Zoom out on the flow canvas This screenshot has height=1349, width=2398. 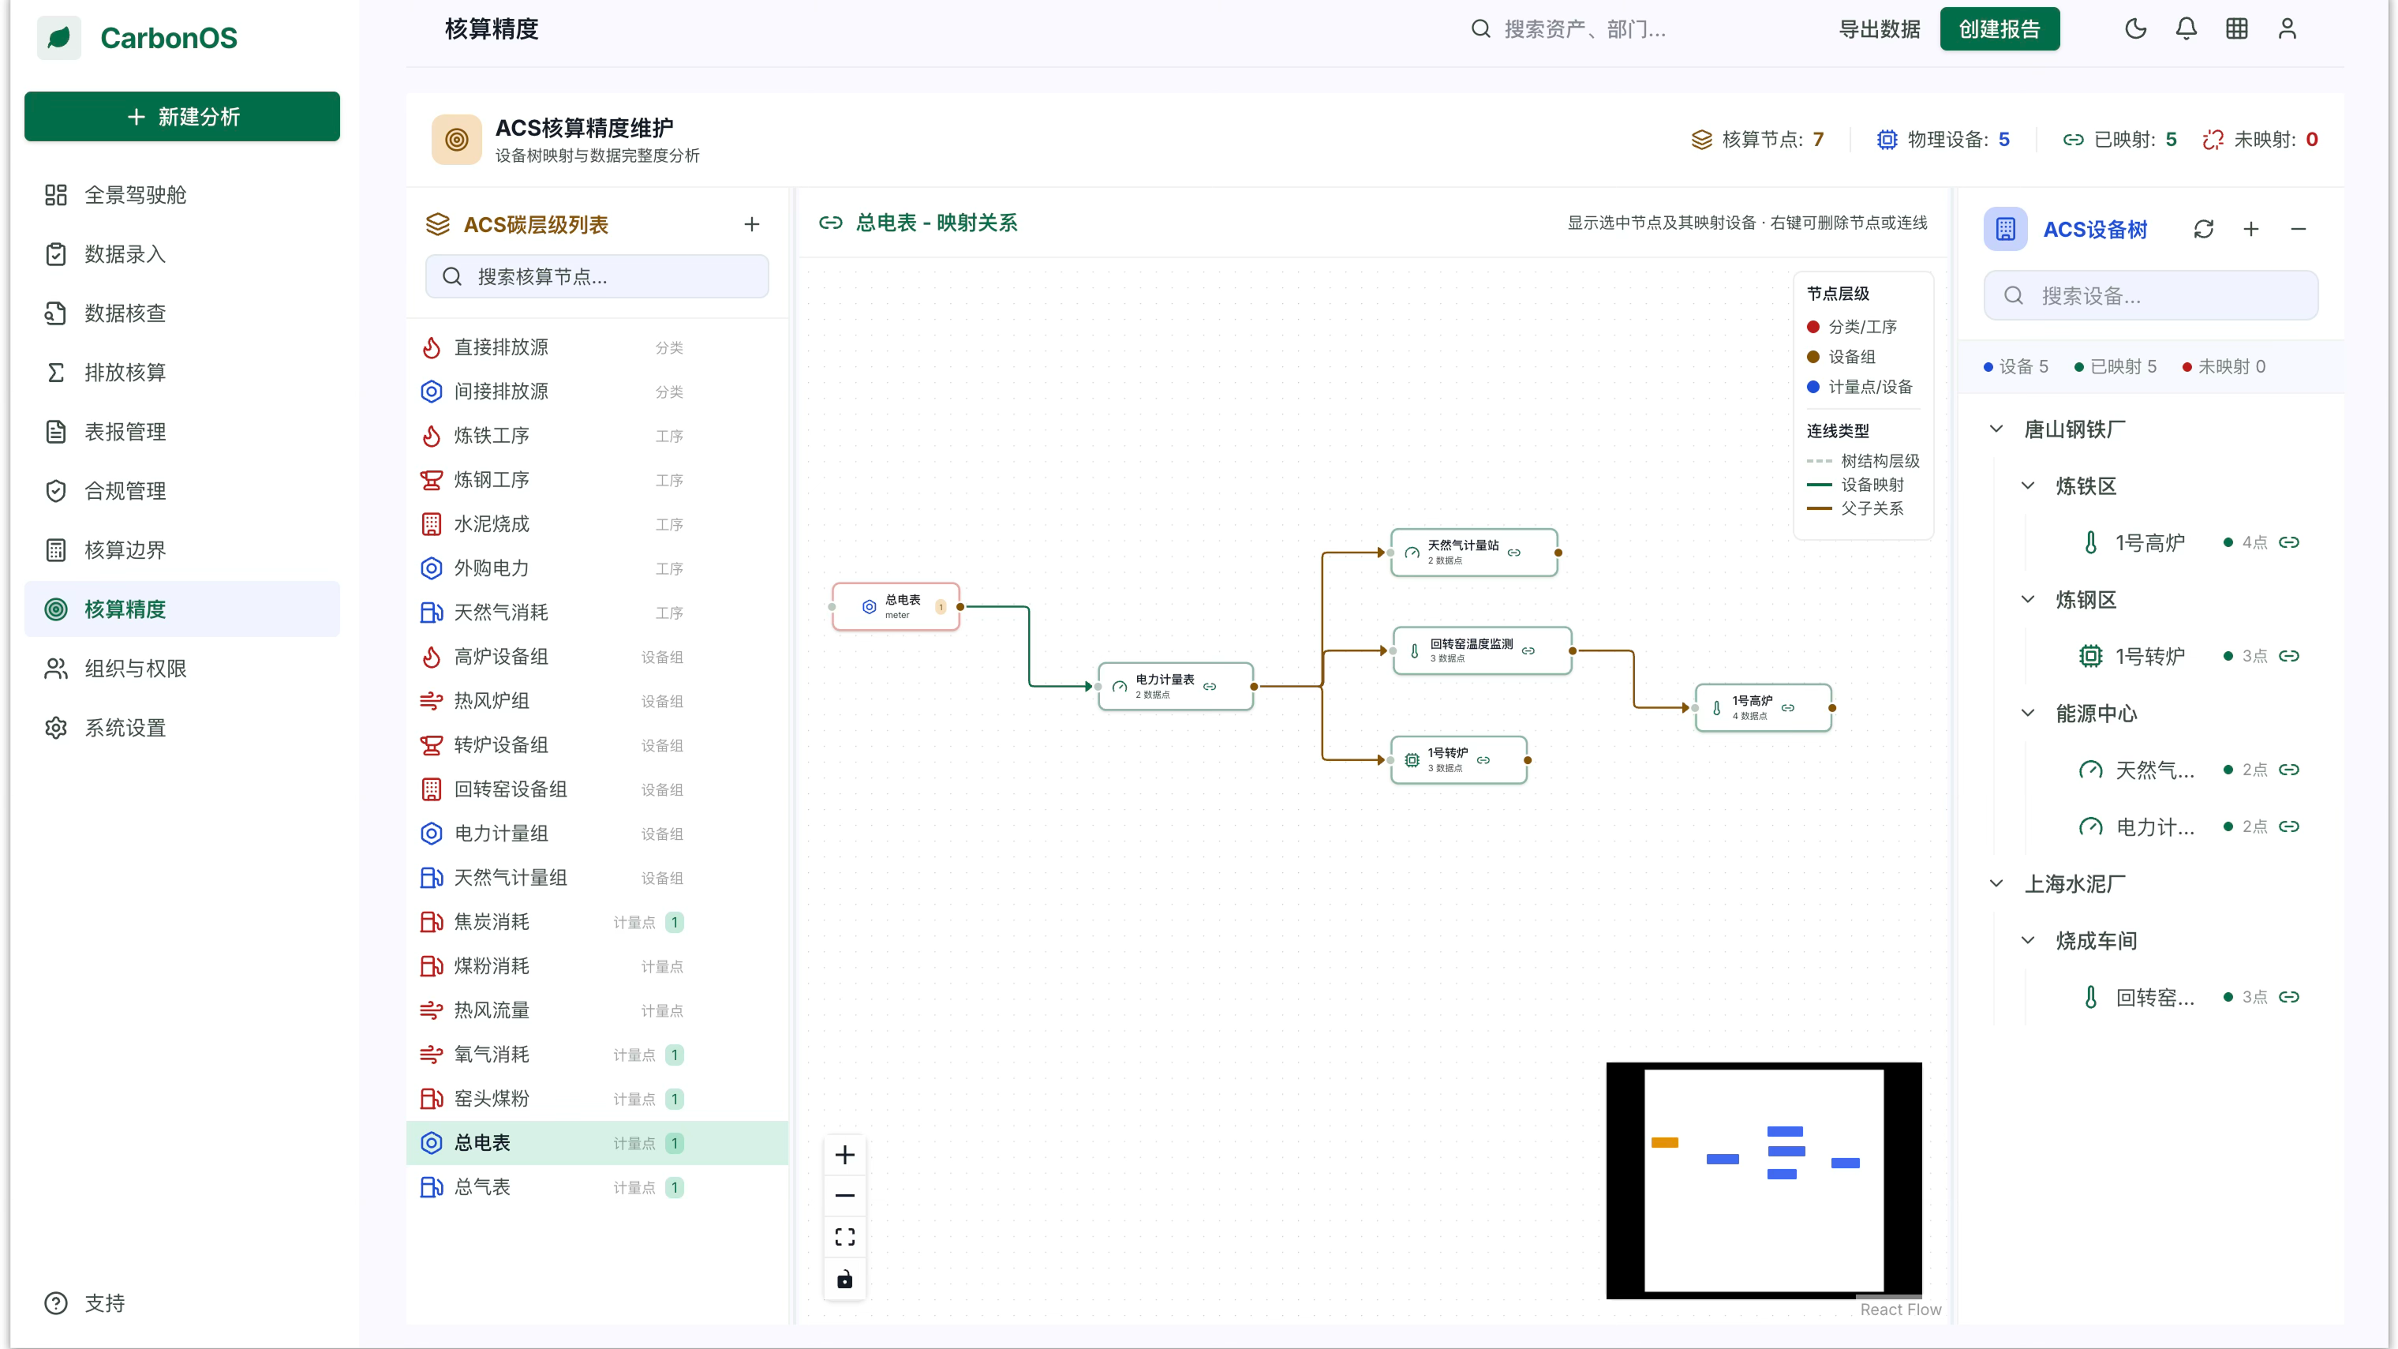pos(844,1197)
